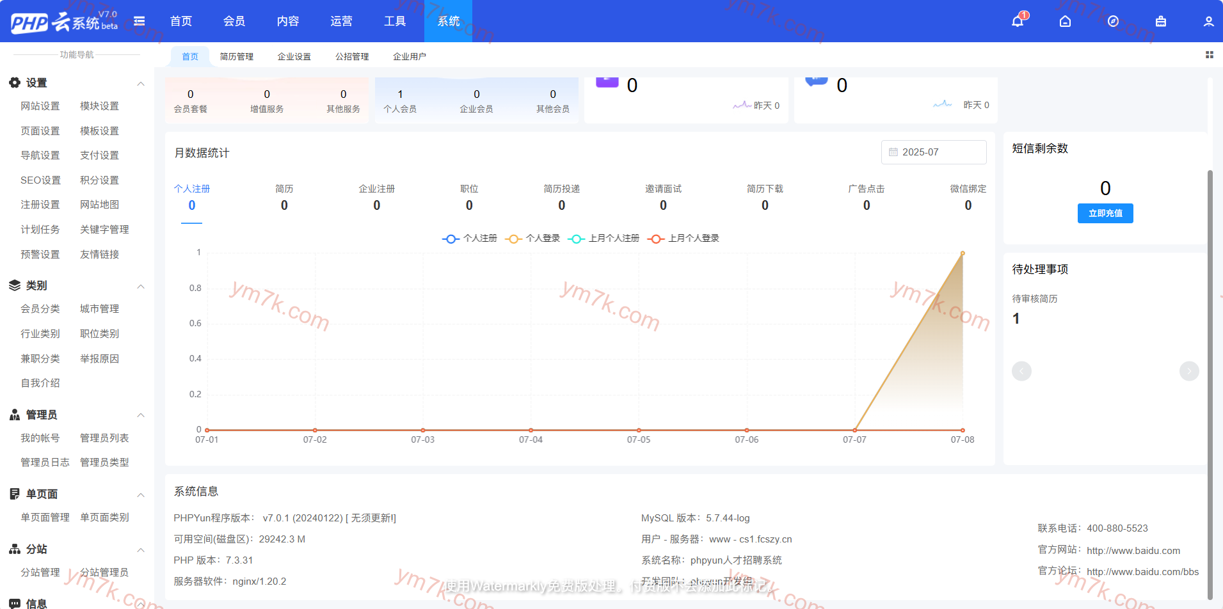Image resolution: width=1223 pixels, height=609 pixels.
Task: Toggle the sidebar collapse menu icon
Action: click(x=139, y=21)
